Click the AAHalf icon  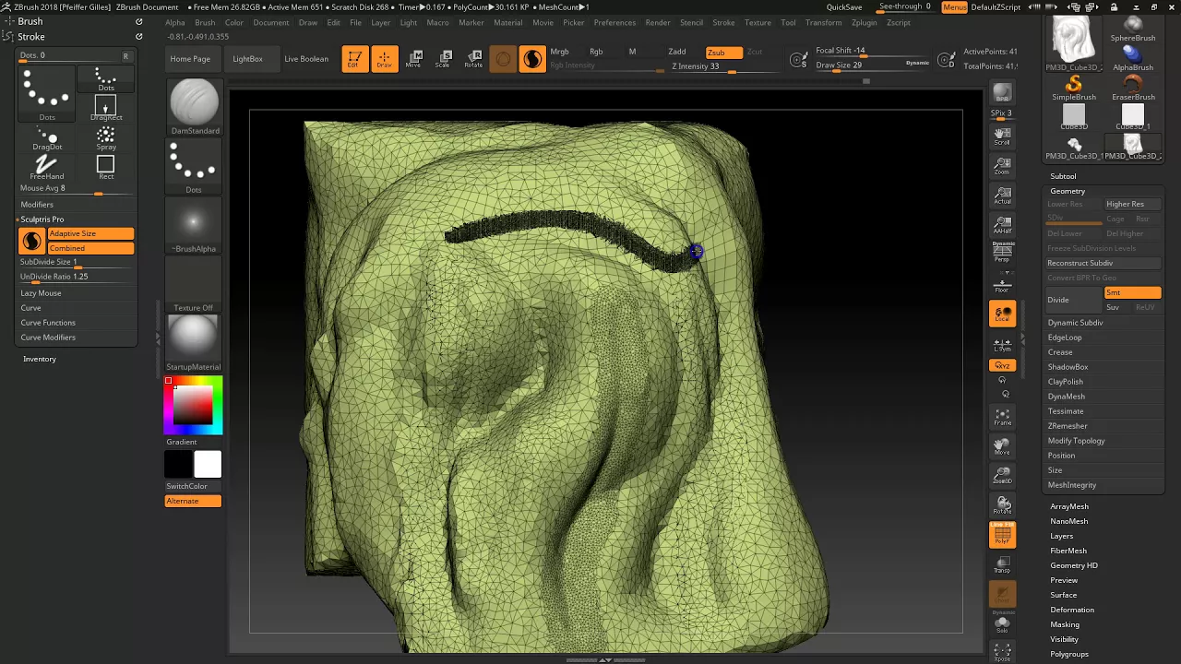[x=1002, y=225]
